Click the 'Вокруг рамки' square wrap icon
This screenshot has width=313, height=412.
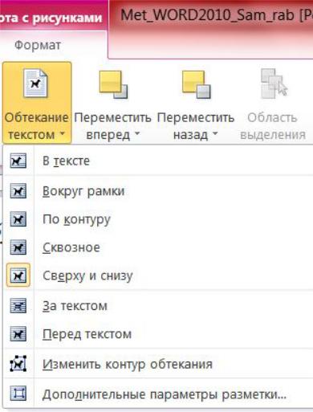click(18, 191)
